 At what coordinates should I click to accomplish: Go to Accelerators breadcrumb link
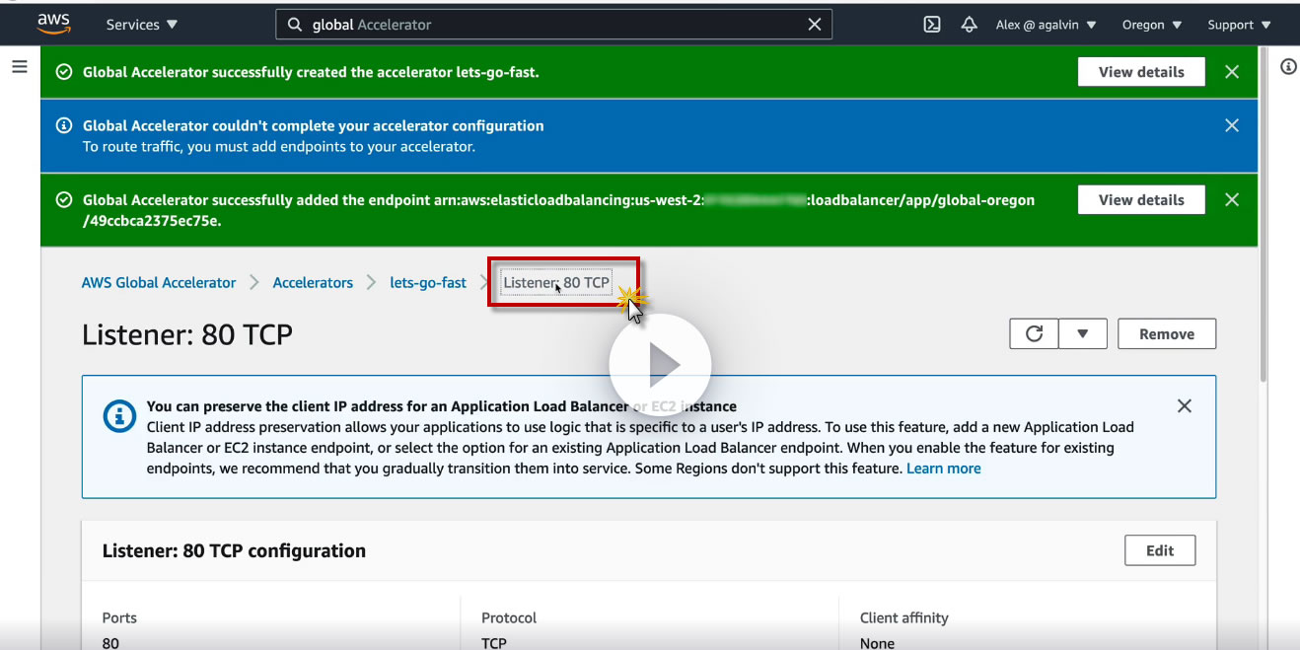(x=313, y=282)
